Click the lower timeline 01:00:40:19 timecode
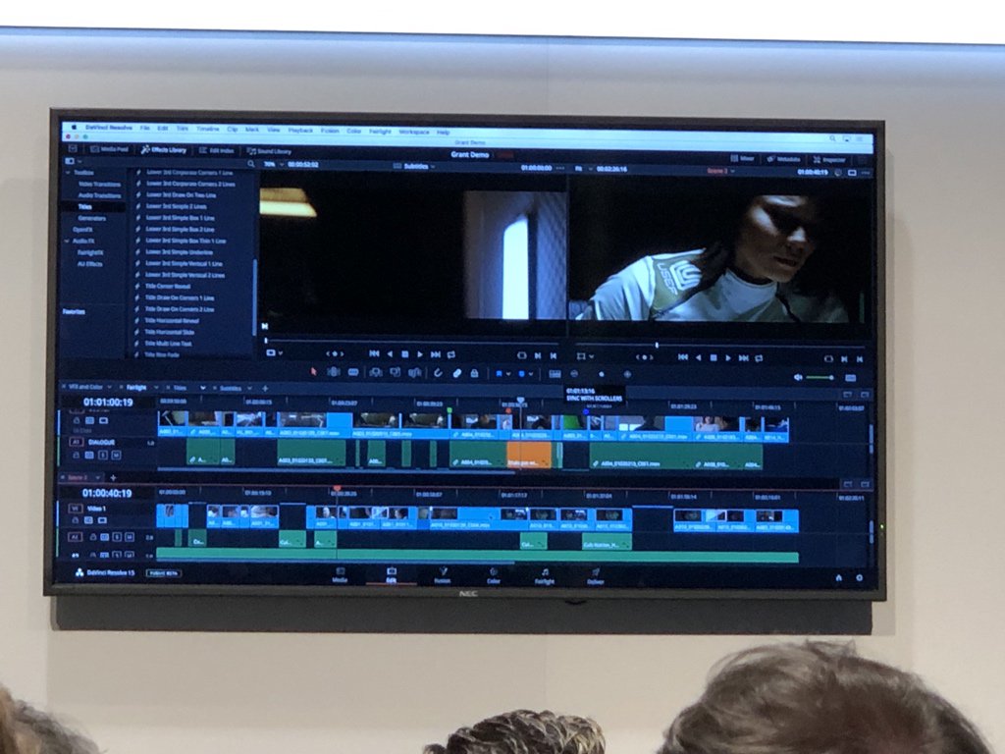1005x754 pixels. tap(107, 493)
